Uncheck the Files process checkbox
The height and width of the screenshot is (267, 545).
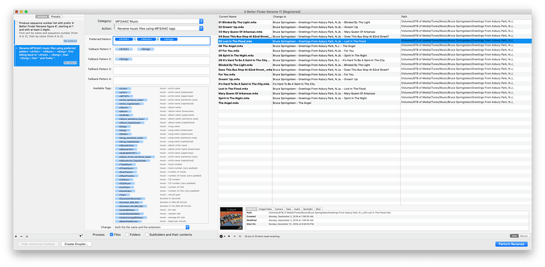(111, 234)
